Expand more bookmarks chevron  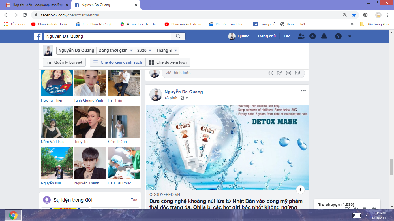coord(352,24)
